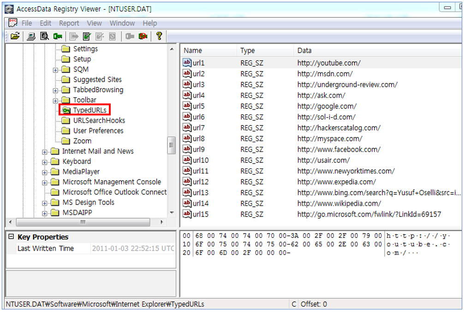The image size is (464, 312).
Task: Click the tree vertical scrollbar thumb
Action: (x=171, y=145)
